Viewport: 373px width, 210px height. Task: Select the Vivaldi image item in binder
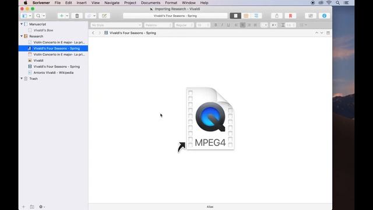tap(38, 61)
